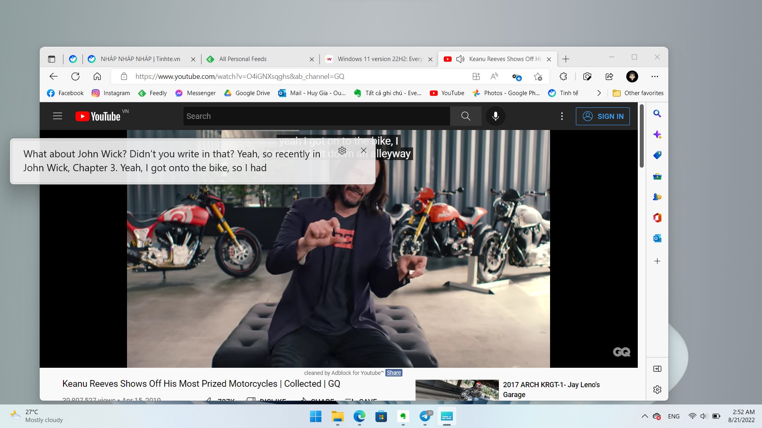Open Edge sidebar Search icon
This screenshot has height=428, width=762.
click(x=657, y=114)
